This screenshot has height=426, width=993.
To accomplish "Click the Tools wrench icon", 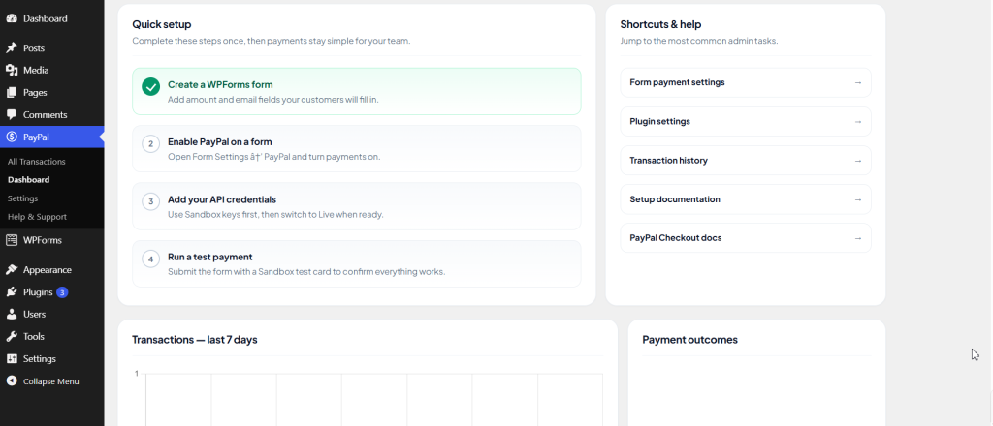I will (12, 336).
